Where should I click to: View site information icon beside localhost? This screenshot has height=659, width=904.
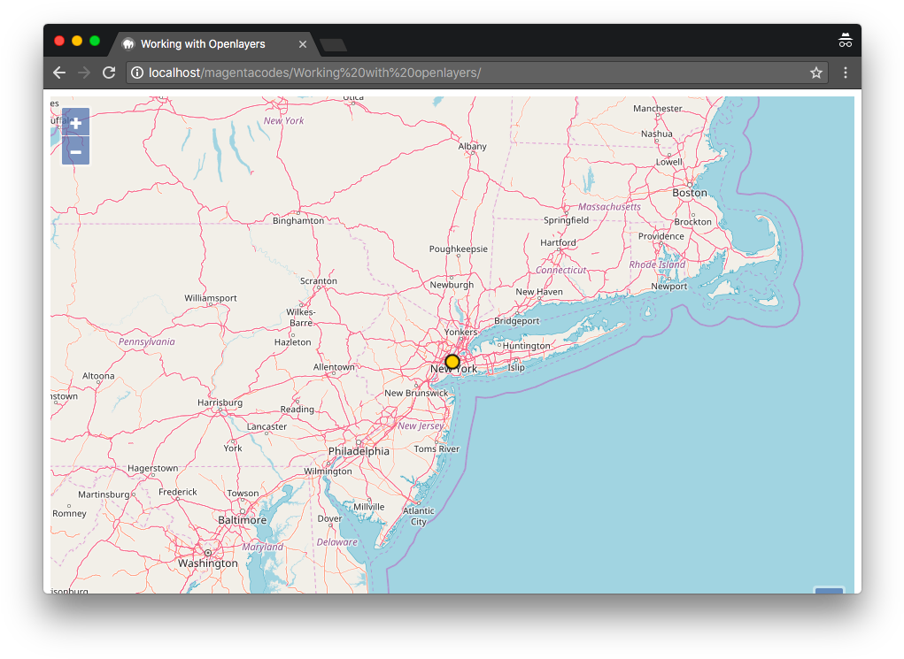[x=137, y=73]
